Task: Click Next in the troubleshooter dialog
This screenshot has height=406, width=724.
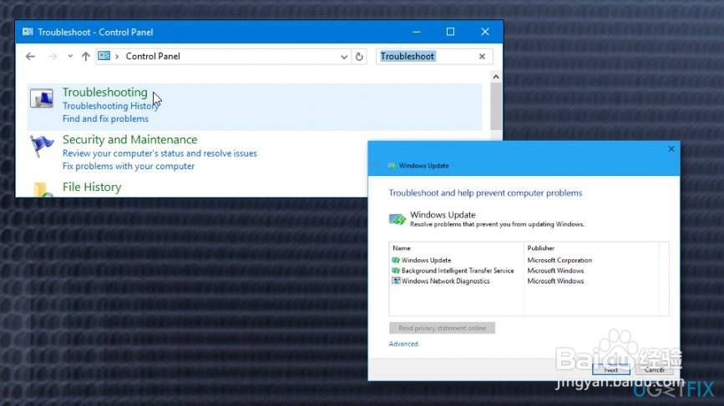Action: pos(611,369)
